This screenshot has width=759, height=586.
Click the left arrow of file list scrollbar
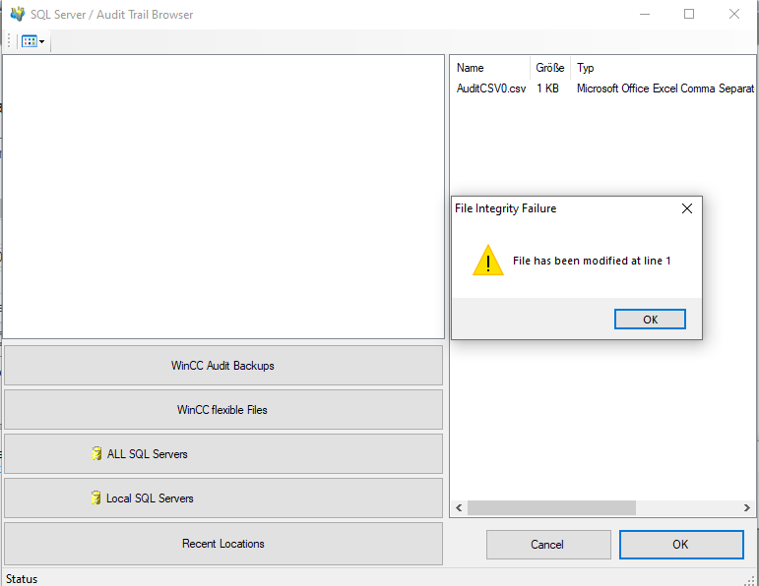pos(459,507)
